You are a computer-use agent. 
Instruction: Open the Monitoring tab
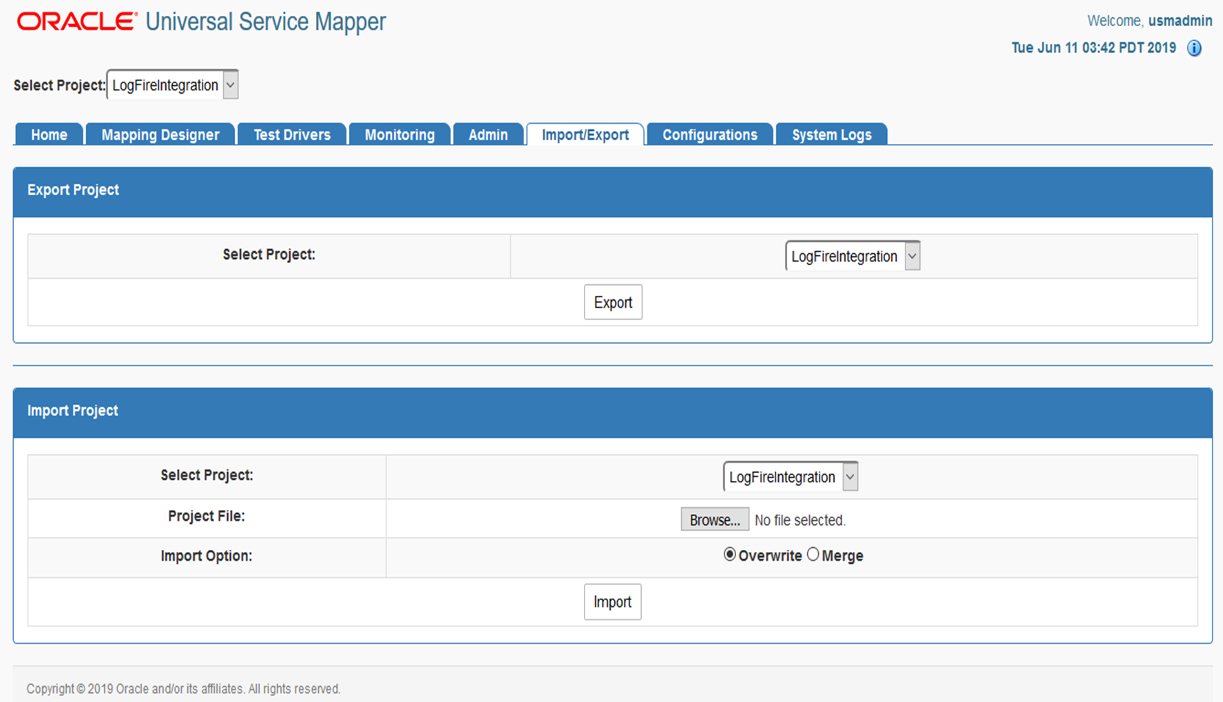(x=399, y=135)
